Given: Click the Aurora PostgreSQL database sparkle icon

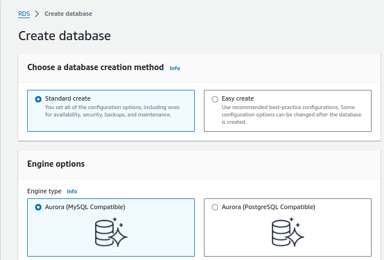Looking at the screenshot, I should point(288,232).
